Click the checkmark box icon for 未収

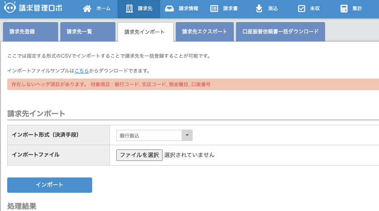pos(301,8)
